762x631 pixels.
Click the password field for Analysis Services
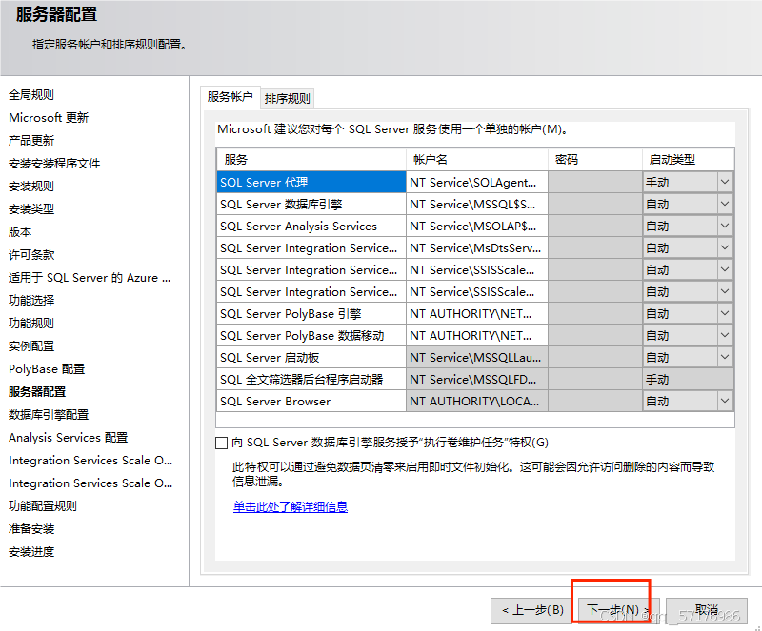594,226
